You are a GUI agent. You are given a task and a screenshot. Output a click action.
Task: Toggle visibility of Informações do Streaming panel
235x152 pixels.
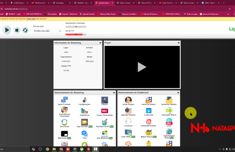pyautogui.click(x=100, y=43)
